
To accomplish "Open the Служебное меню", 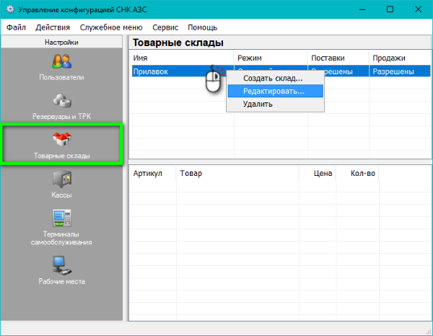I will [111, 27].
